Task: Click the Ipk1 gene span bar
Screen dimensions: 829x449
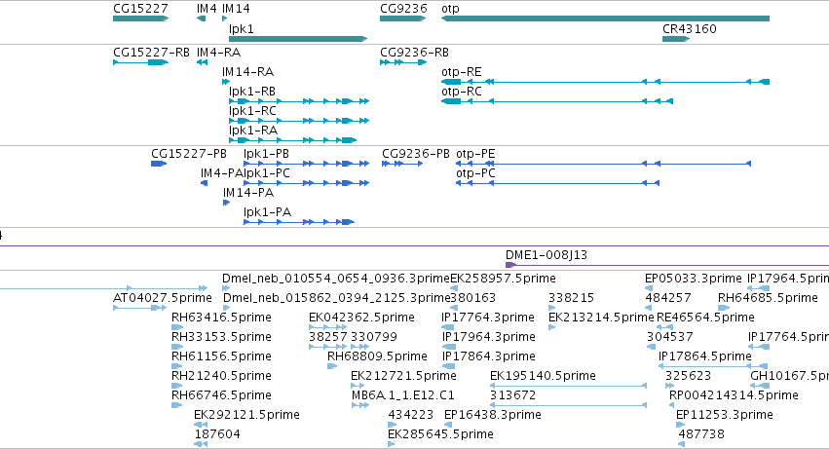Action: (x=298, y=39)
